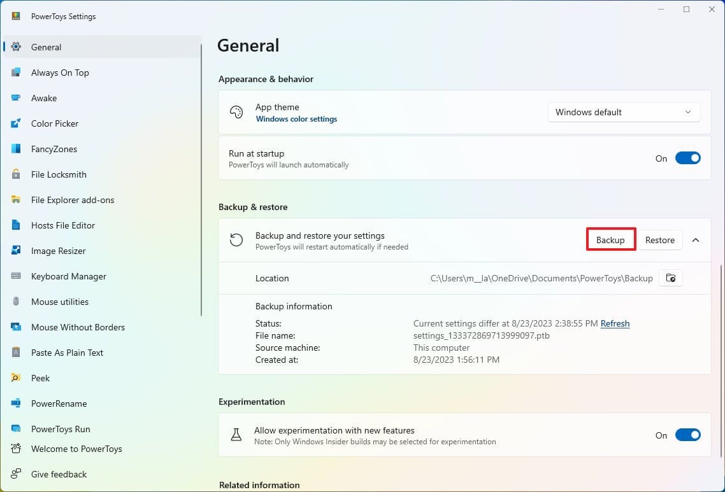The image size is (725, 492).
Task: Click the Keyboard Manager icon
Action: (x=16, y=276)
